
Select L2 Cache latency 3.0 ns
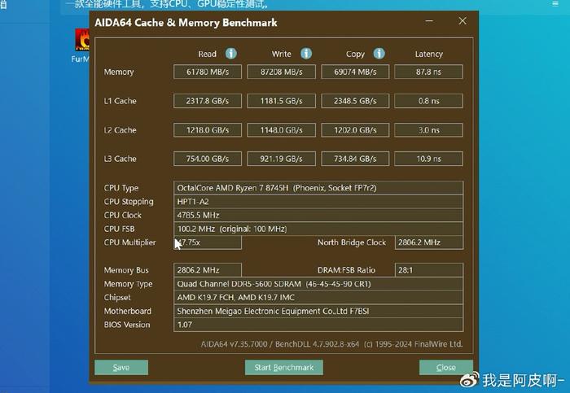coord(428,130)
